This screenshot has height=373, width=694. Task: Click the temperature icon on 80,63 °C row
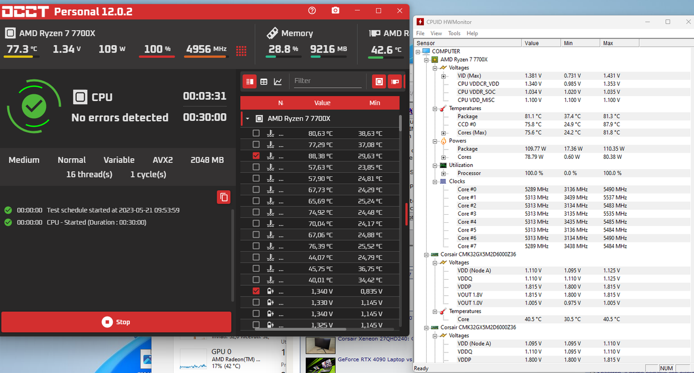coord(271,133)
